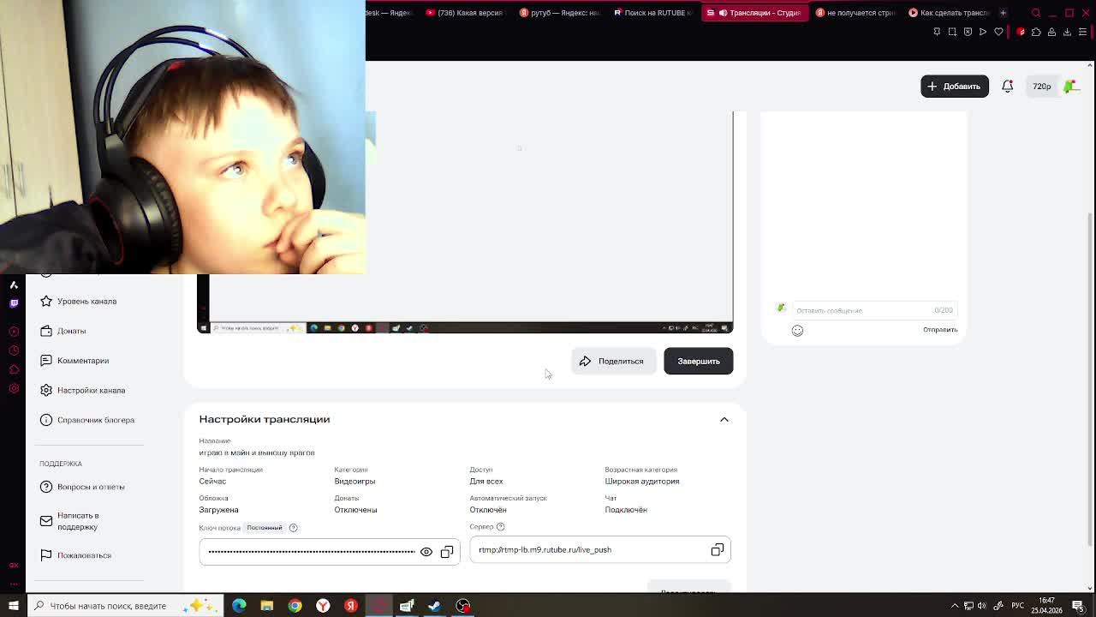This screenshot has width=1096, height=617.
Task: Open Microsoft Edge from taskbar
Action: click(239, 606)
